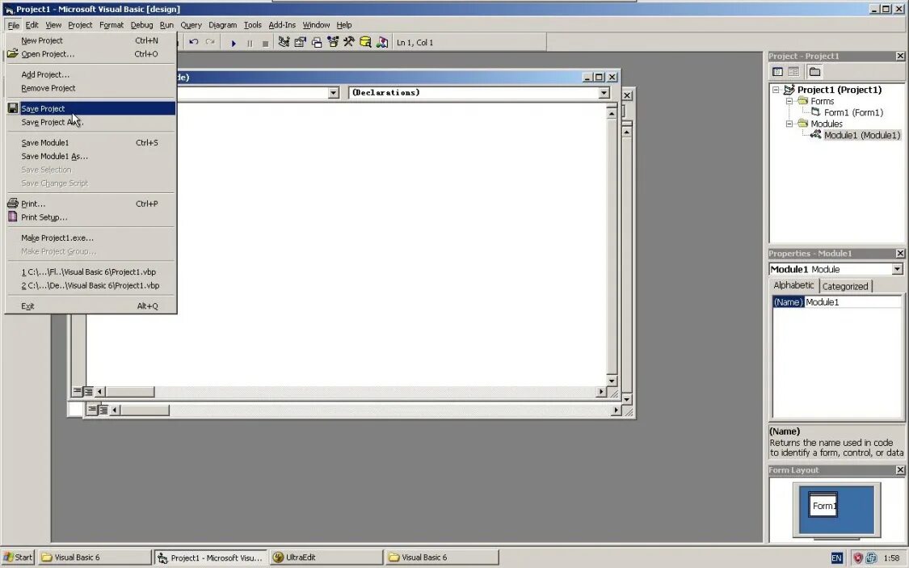
Task: Open Properties Window toolbar icon
Action: click(x=300, y=42)
